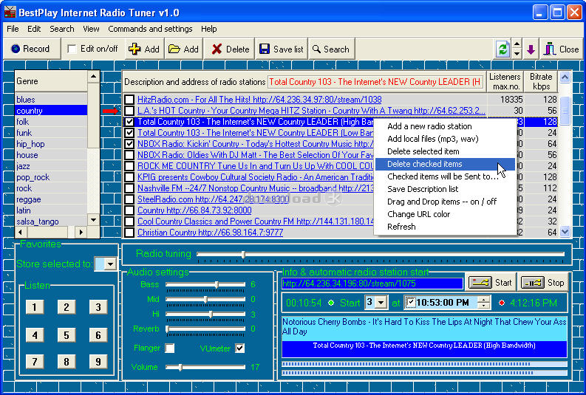Choose Add a new radio station

point(445,126)
